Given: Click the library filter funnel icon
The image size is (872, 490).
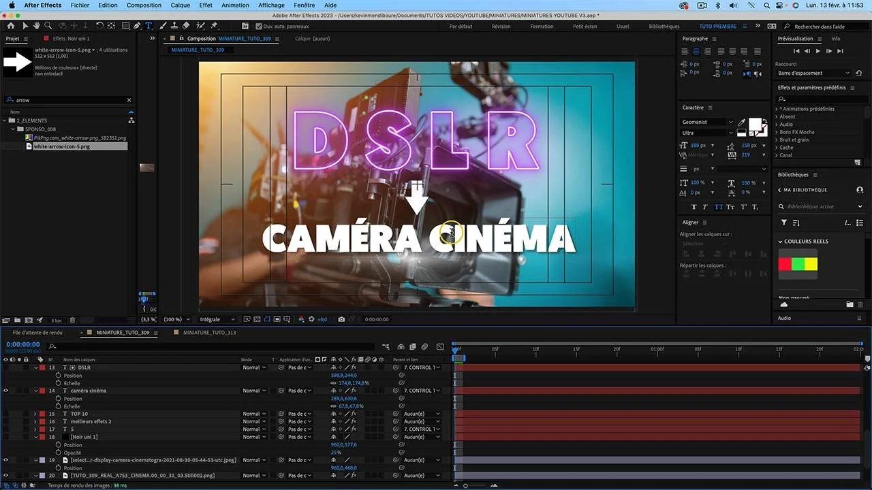Looking at the screenshot, I should tap(784, 223).
